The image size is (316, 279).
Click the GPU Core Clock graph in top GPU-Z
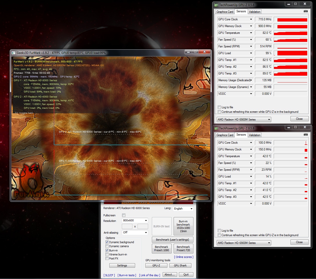pos(290,19)
